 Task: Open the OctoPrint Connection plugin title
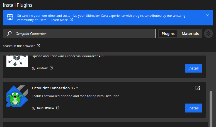(51, 88)
